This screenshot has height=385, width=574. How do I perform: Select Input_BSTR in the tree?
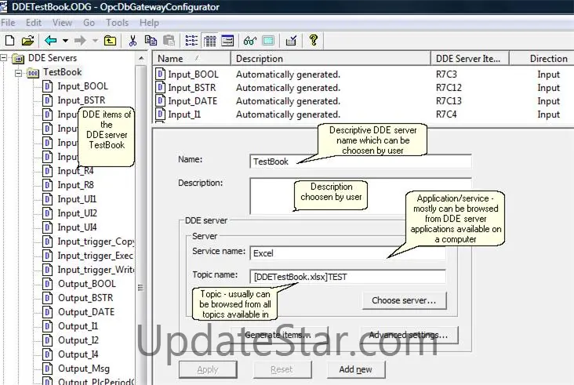[x=82, y=100]
